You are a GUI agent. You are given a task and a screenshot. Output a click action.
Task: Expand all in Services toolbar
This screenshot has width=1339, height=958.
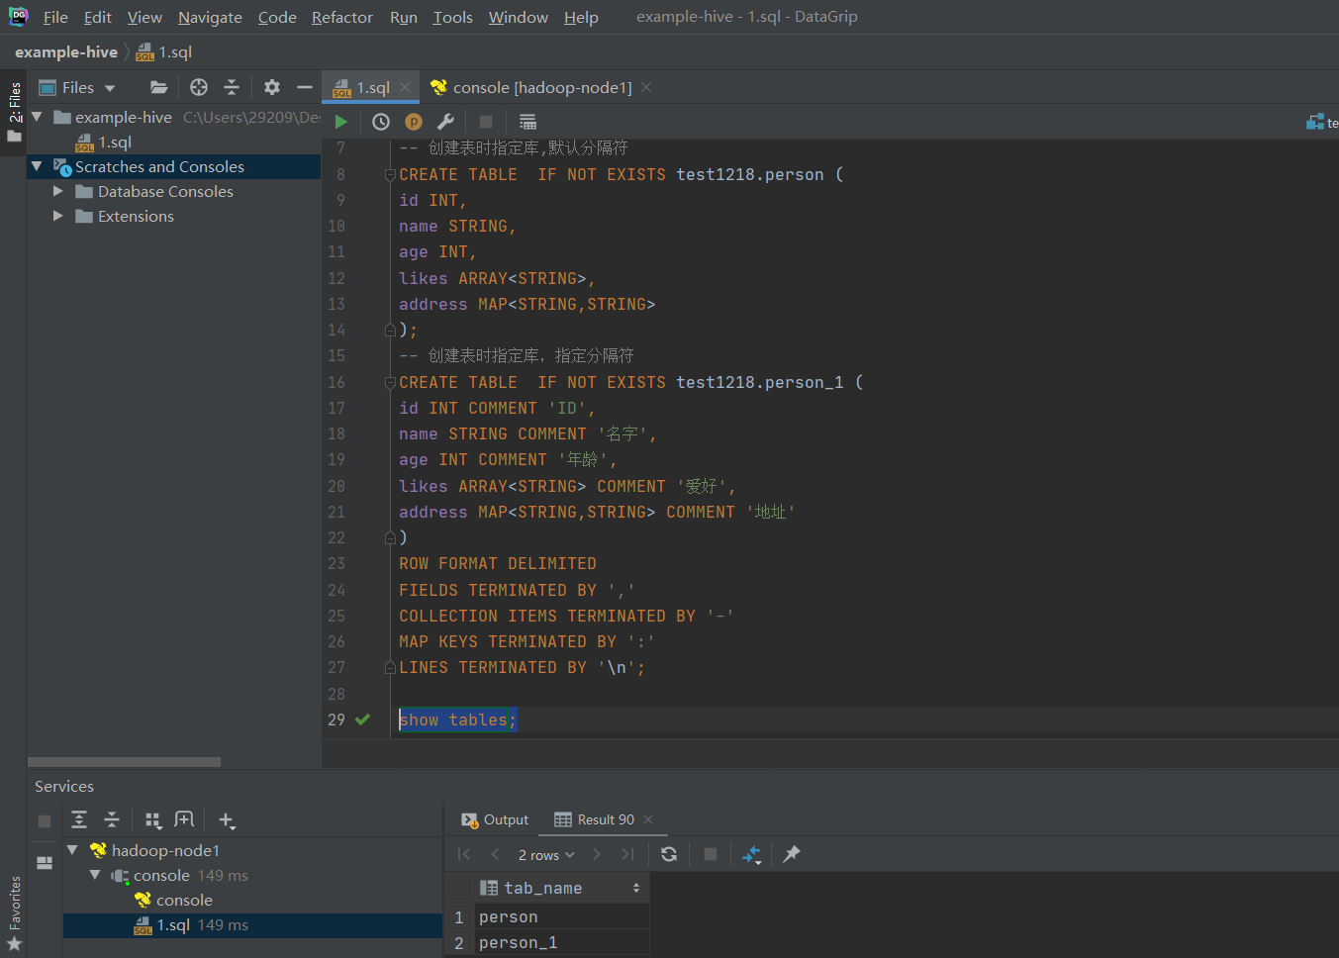click(x=79, y=819)
